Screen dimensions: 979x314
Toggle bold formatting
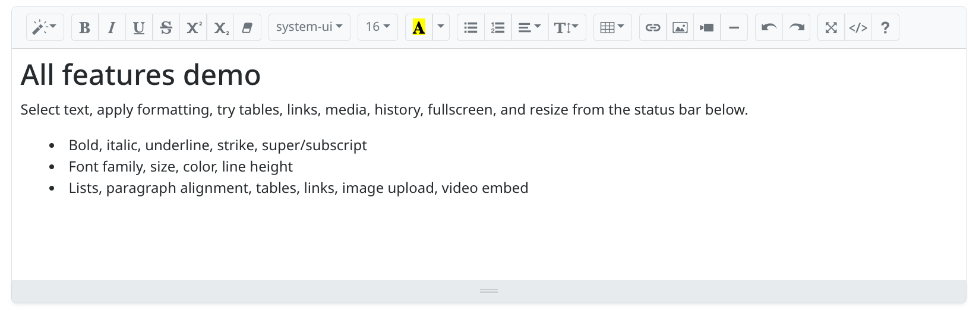coord(85,27)
